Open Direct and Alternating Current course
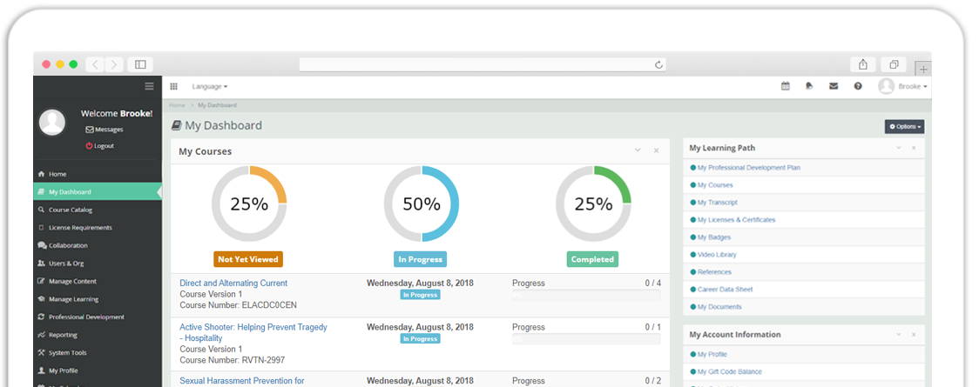 pos(233,283)
